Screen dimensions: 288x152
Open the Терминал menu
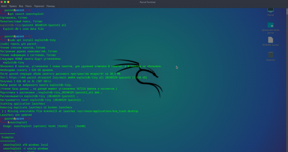(x=39, y=6)
